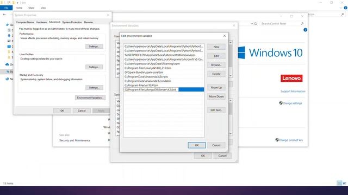
Task: Collapse the File Explorer ribbon chevron
Action: point(341,8)
